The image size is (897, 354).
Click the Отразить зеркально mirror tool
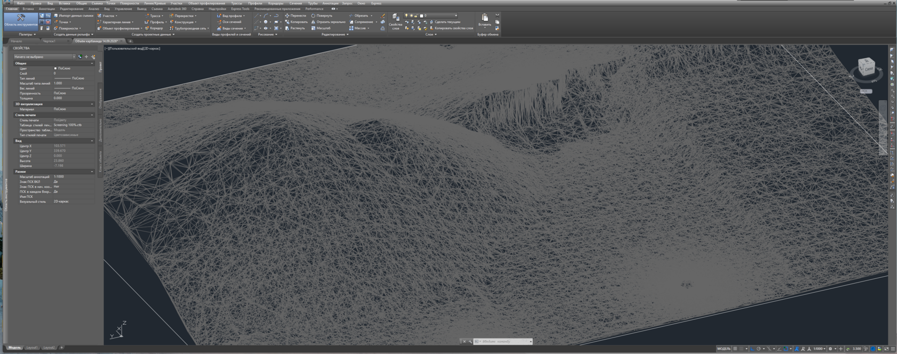(328, 22)
